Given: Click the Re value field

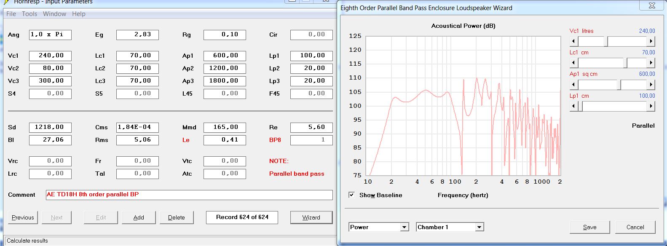Looking at the screenshot, I should coord(311,127).
